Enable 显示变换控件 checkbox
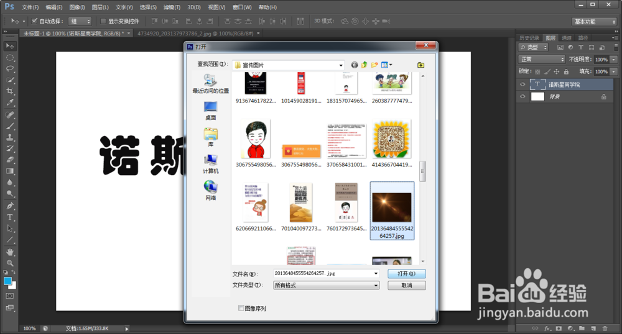 click(103, 21)
